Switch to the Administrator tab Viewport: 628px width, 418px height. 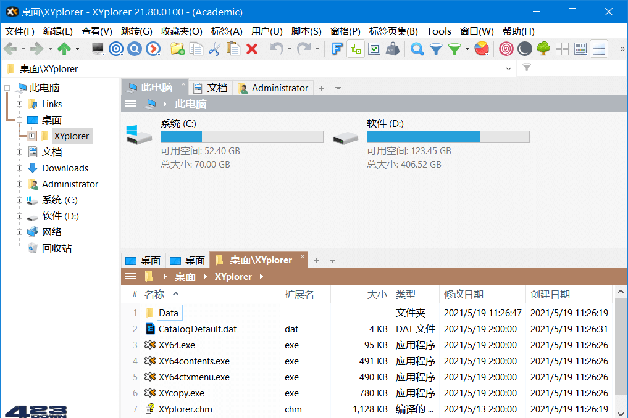click(273, 88)
